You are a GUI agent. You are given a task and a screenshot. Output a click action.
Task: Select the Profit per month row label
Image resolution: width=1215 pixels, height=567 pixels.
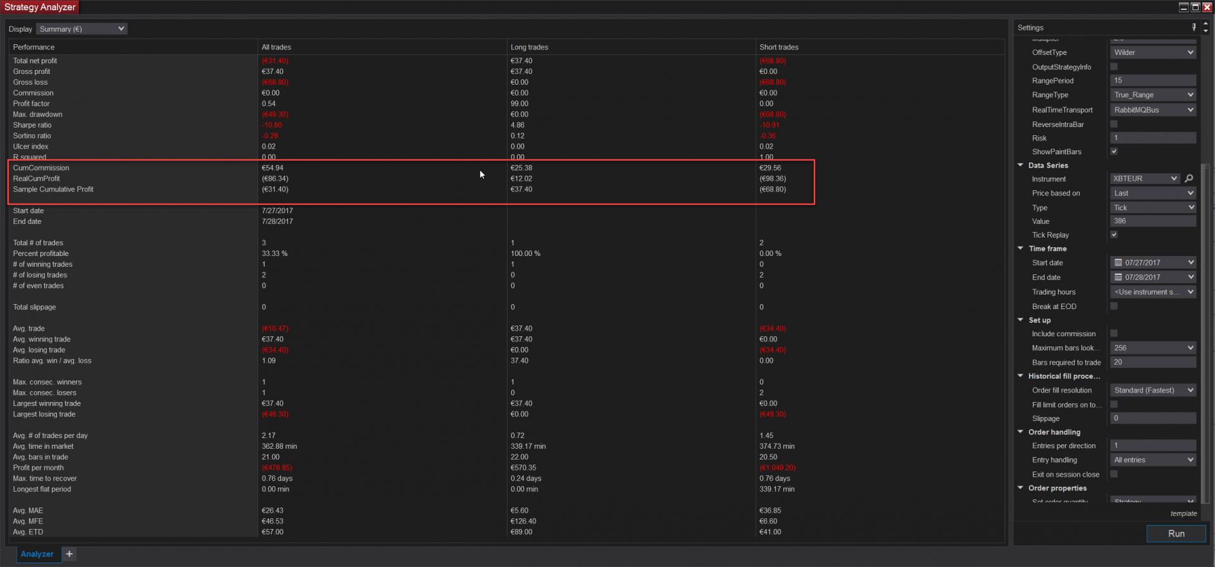[x=38, y=468]
